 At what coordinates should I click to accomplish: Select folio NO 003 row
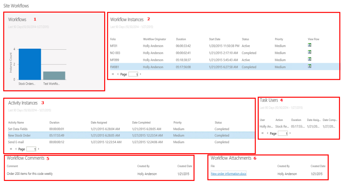coord(224,53)
